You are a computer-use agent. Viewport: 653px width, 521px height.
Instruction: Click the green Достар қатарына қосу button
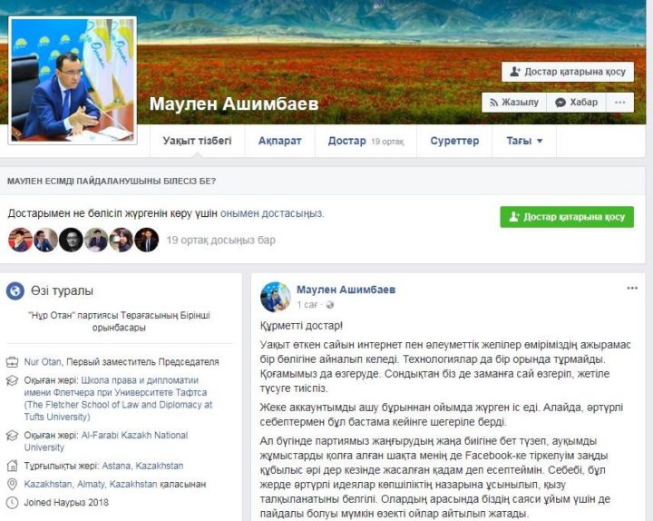pos(567,217)
